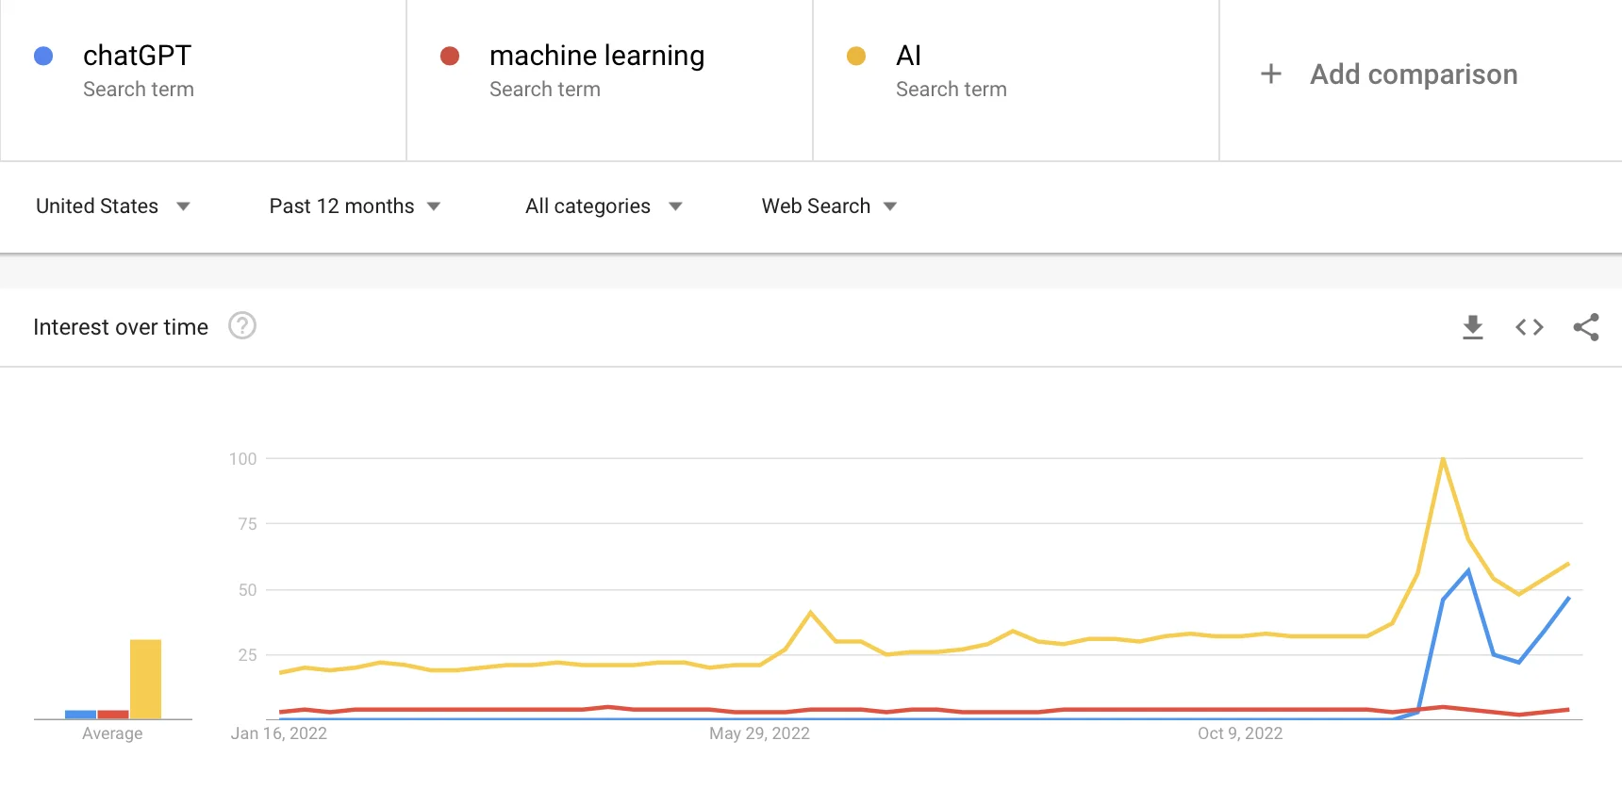Click the blue chatGPT color dot
Viewport: 1622px width, 790px height.
click(43, 57)
